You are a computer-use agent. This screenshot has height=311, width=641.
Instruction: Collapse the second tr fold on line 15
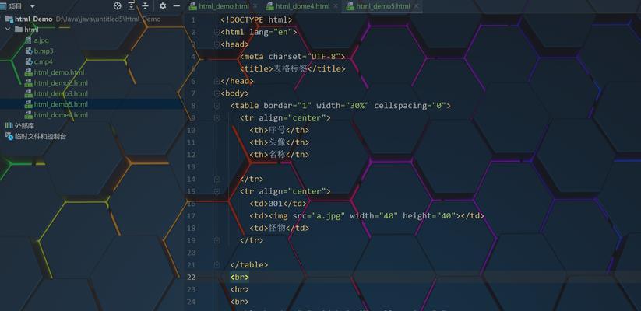click(x=217, y=191)
